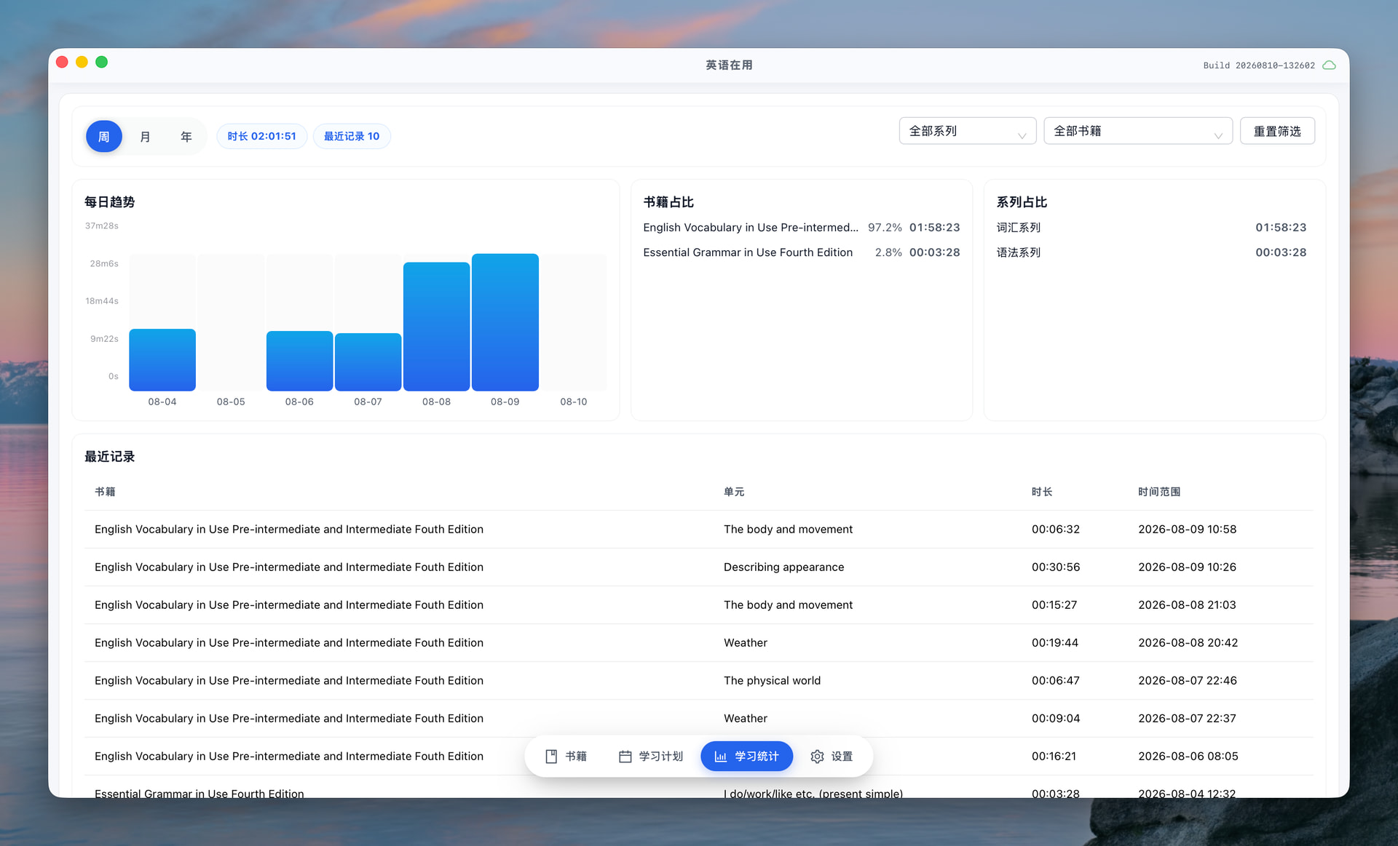Click The physical world unit cell

click(772, 681)
